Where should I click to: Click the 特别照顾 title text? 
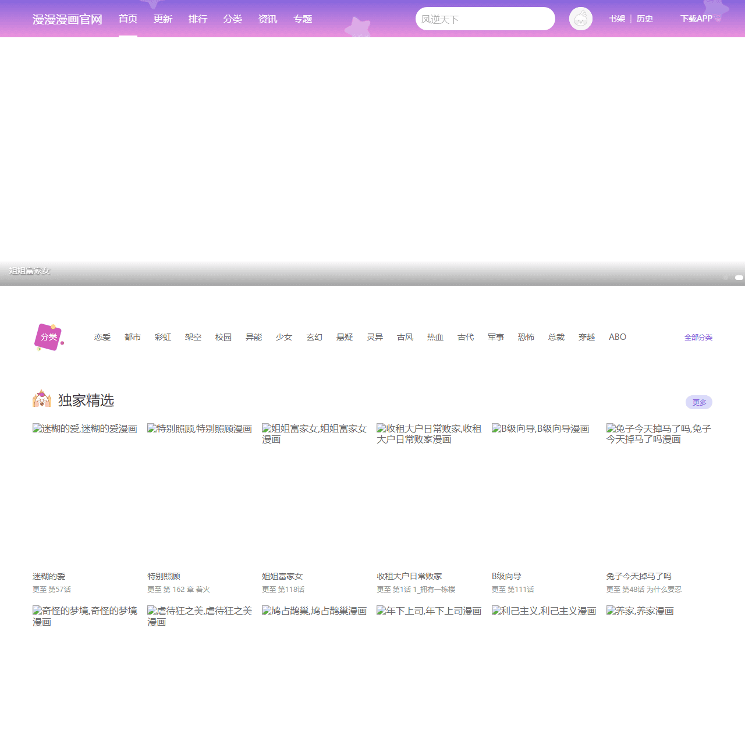tap(164, 576)
